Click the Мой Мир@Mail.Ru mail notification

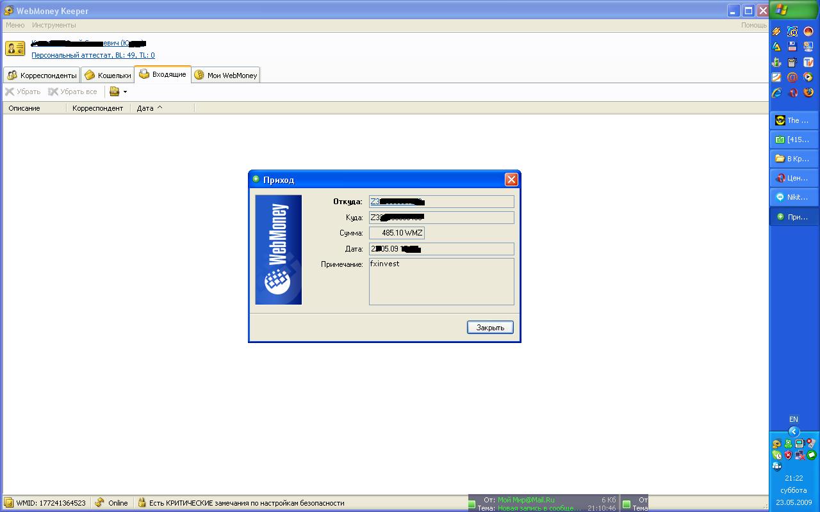(545, 504)
